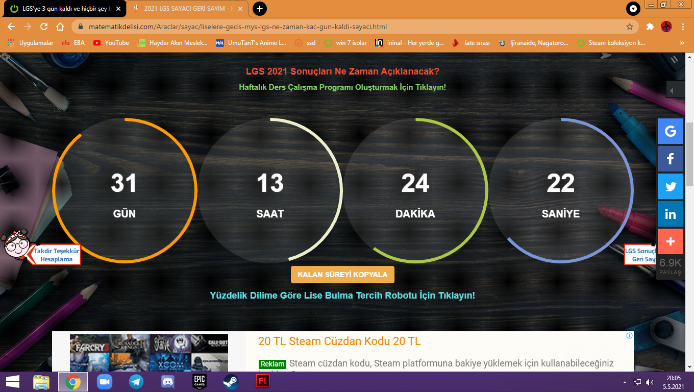Open Chrome tab search dropdown button
Screen dimensions: 694x392
click(x=633, y=9)
